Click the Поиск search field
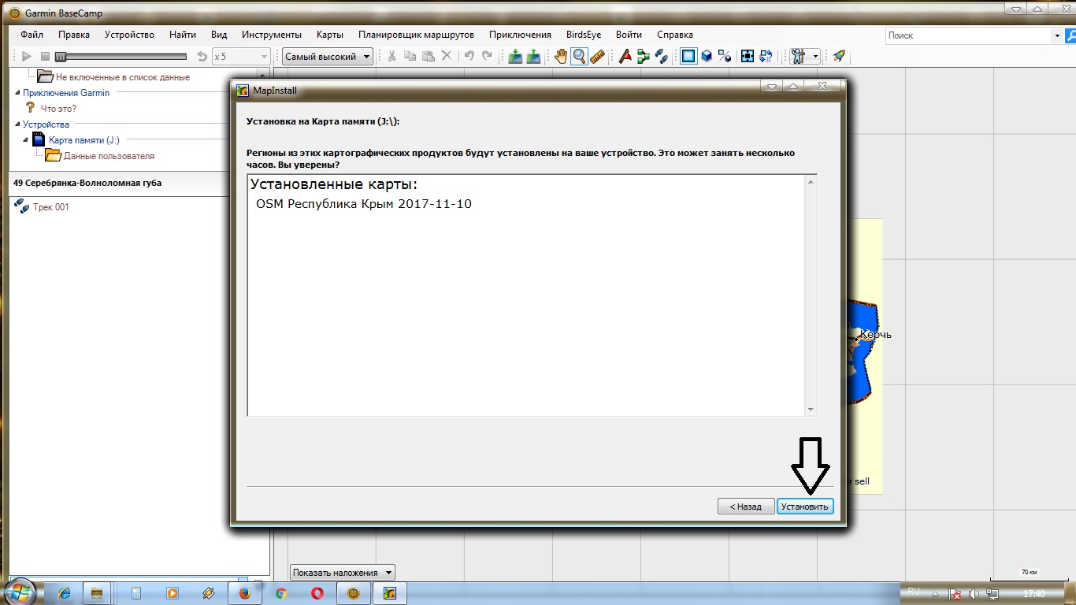The width and height of the screenshot is (1076, 605). click(968, 35)
